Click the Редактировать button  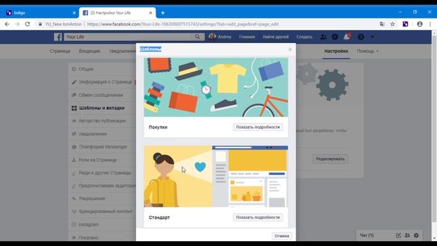pyautogui.click(x=330, y=159)
